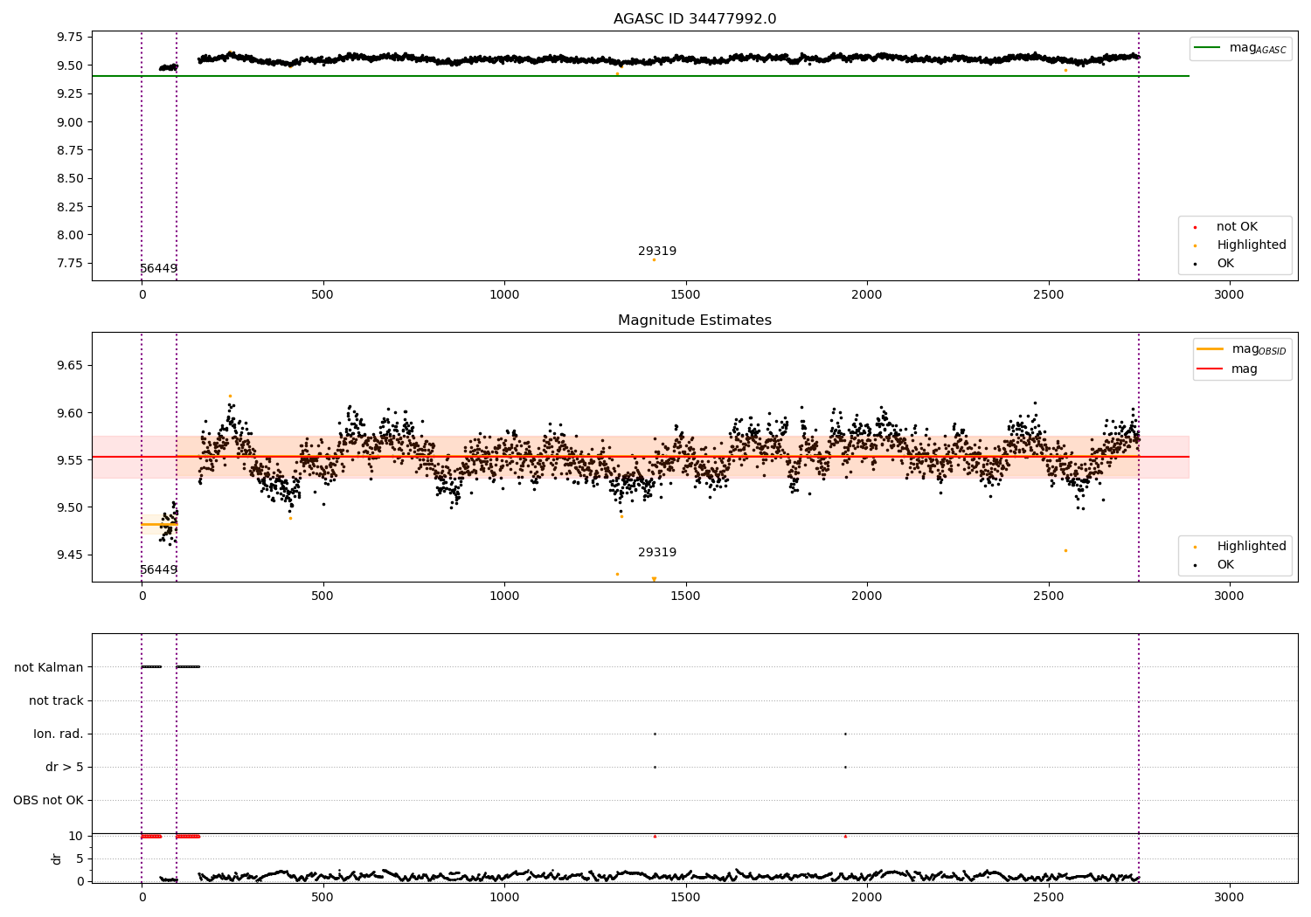Click the rotated 'dr' y-axis label
1311x917 pixels.
click(x=57, y=859)
